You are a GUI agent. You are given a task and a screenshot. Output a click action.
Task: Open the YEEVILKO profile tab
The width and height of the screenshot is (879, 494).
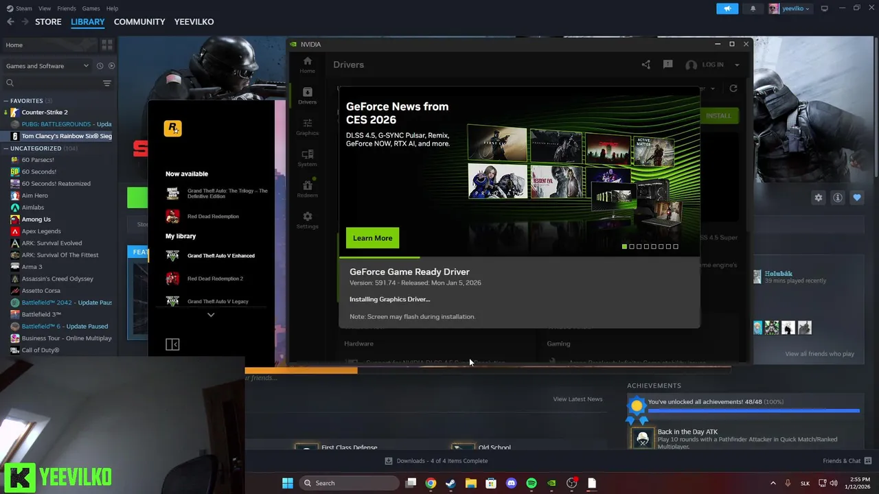pos(194,22)
